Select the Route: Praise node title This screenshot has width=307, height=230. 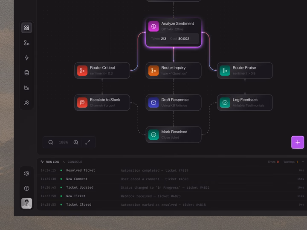244,68
